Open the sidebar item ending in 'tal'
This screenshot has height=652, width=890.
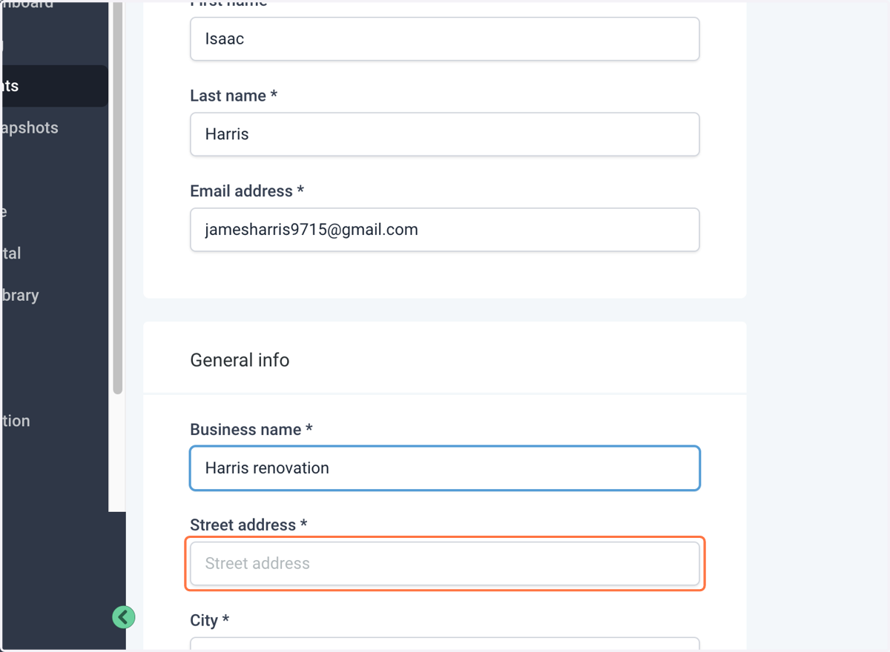(11, 253)
